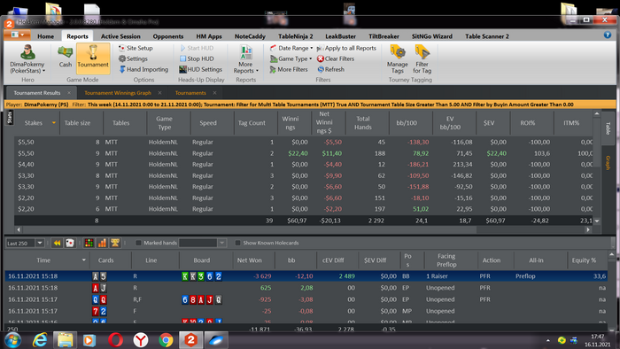
Task: Open the Home ribbon tab
Action: [x=46, y=36]
